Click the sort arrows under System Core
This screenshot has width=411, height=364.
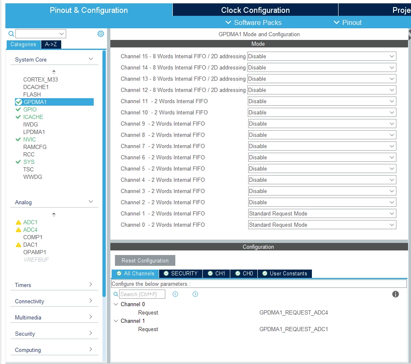(54, 72)
